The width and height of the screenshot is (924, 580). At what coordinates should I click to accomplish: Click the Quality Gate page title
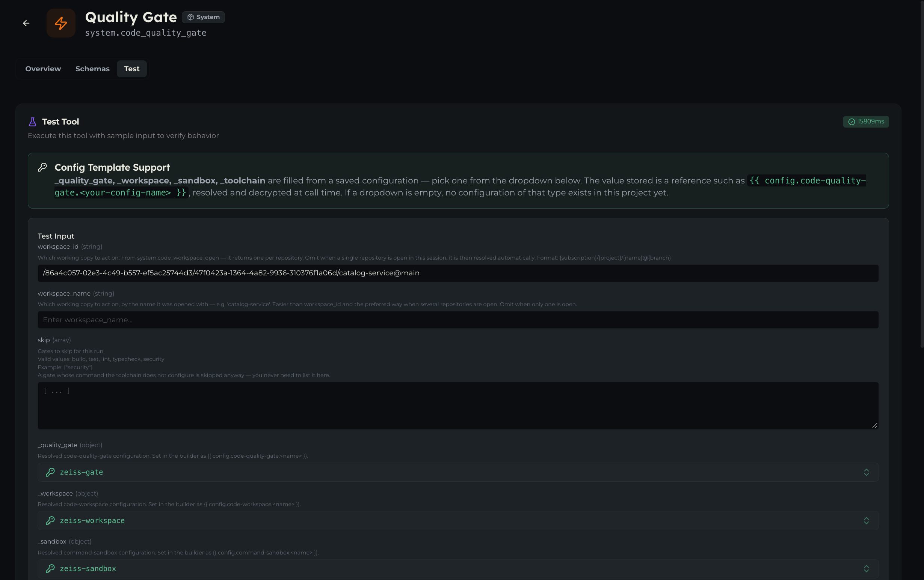[131, 17]
